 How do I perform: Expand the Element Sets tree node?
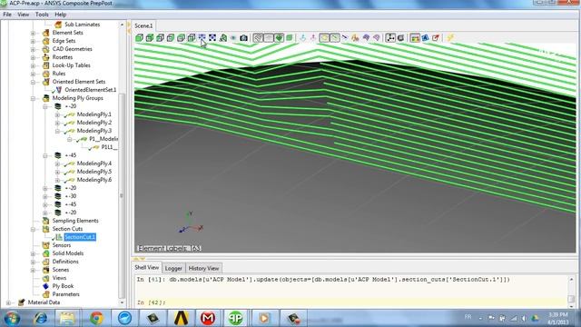[x=33, y=33]
